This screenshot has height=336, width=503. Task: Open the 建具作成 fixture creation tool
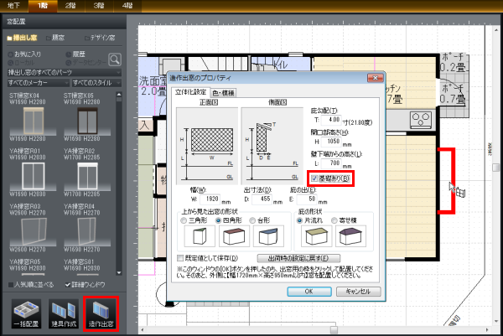[x=62, y=309]
